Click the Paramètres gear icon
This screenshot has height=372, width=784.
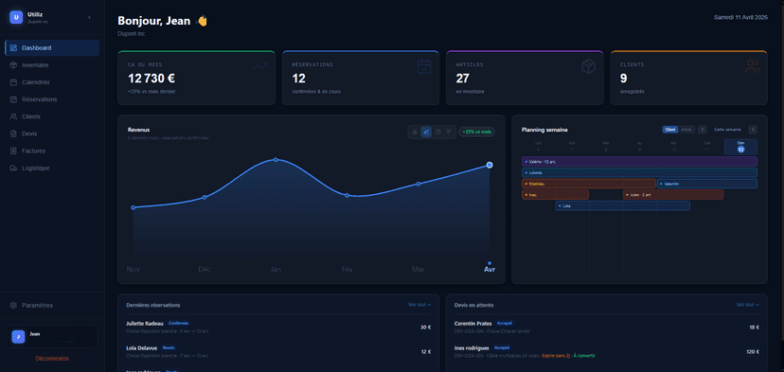(x=13, y=305)
